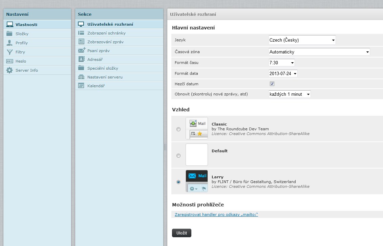This screenshot has width=383, height=246.
Task: Click the mailto handler registration link
Action: (216, 215)
